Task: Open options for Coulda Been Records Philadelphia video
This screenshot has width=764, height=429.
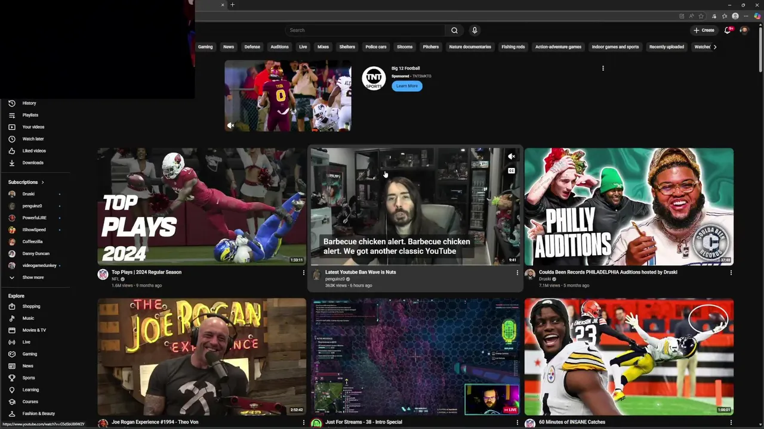Action: point(731,273)
